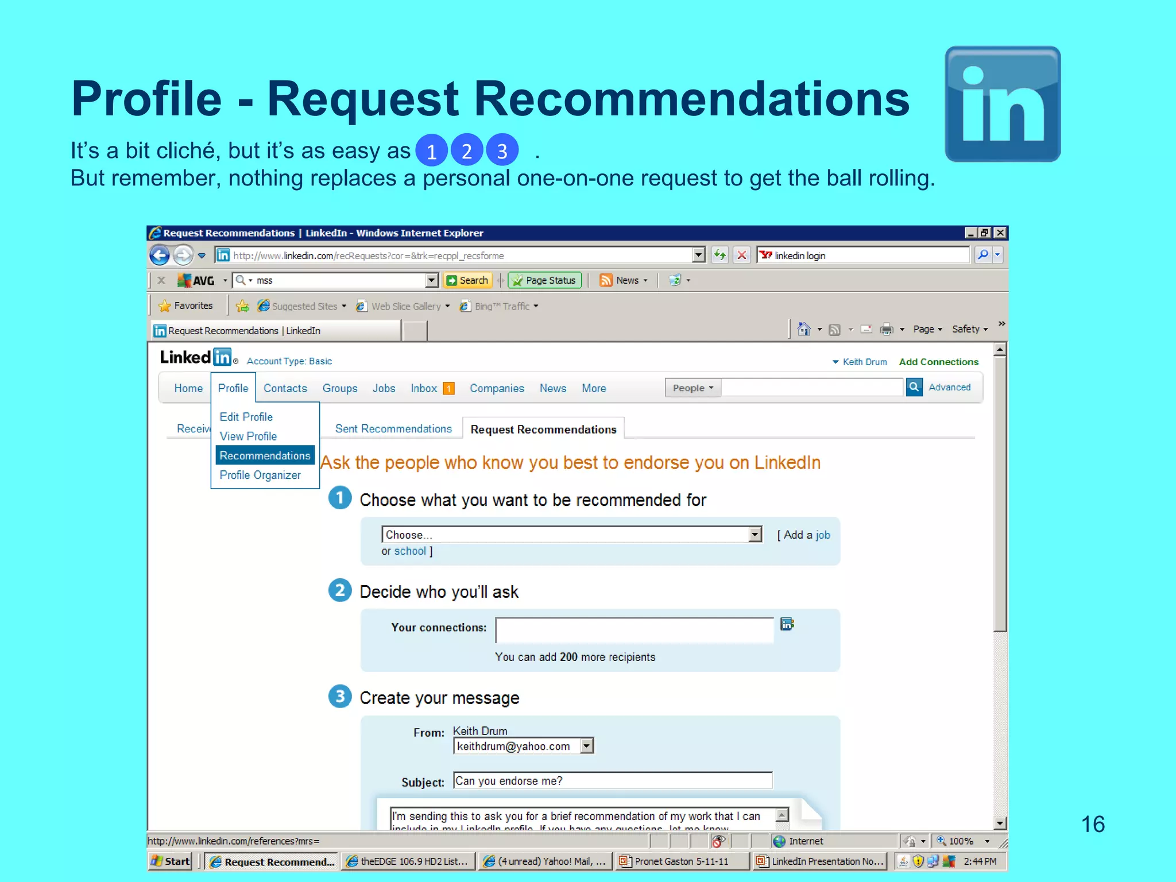
Task: Open the More menu
Action: click(x=594, y=388)
